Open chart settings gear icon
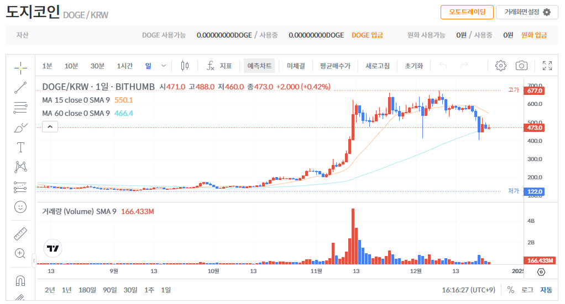Image resolution: width=565 pixels, height=304 pixels. point(500,66)
